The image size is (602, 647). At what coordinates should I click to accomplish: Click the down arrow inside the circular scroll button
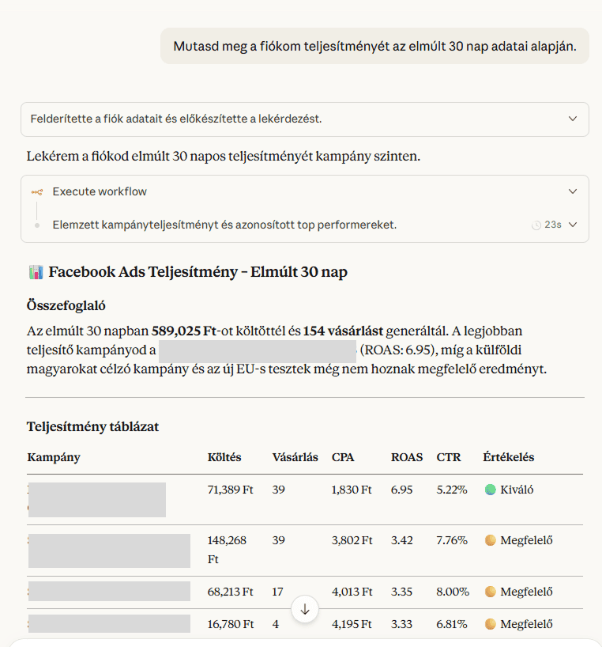[305, 609]
